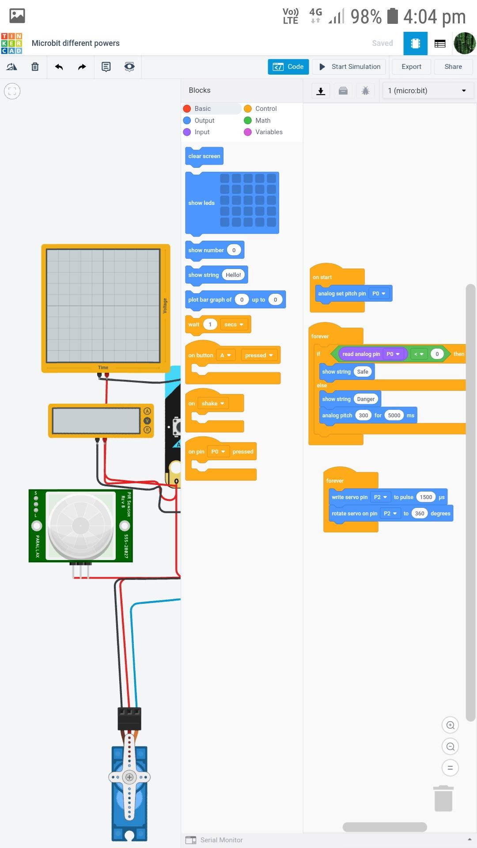Edit project name Microbit different powers

pyautogui.click(x=76, y=43)
